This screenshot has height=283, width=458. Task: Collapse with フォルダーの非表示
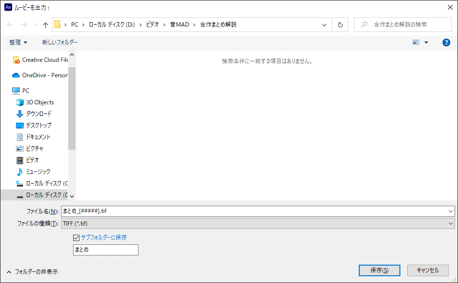[x=32, y=271]
